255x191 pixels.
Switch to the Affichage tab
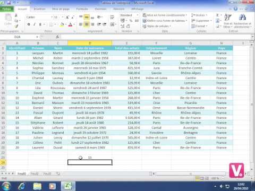pyautogui.click(x=137, y=9)
